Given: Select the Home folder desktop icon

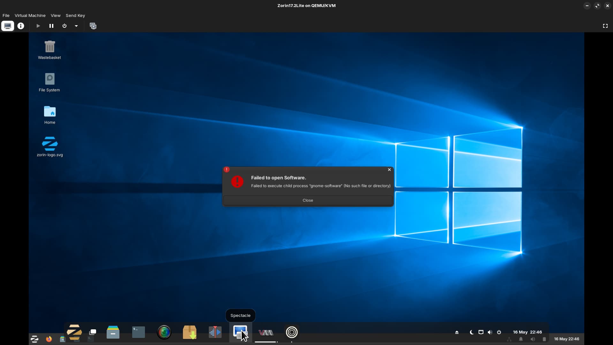Looking at the screenshot, I should pos(49,115).
